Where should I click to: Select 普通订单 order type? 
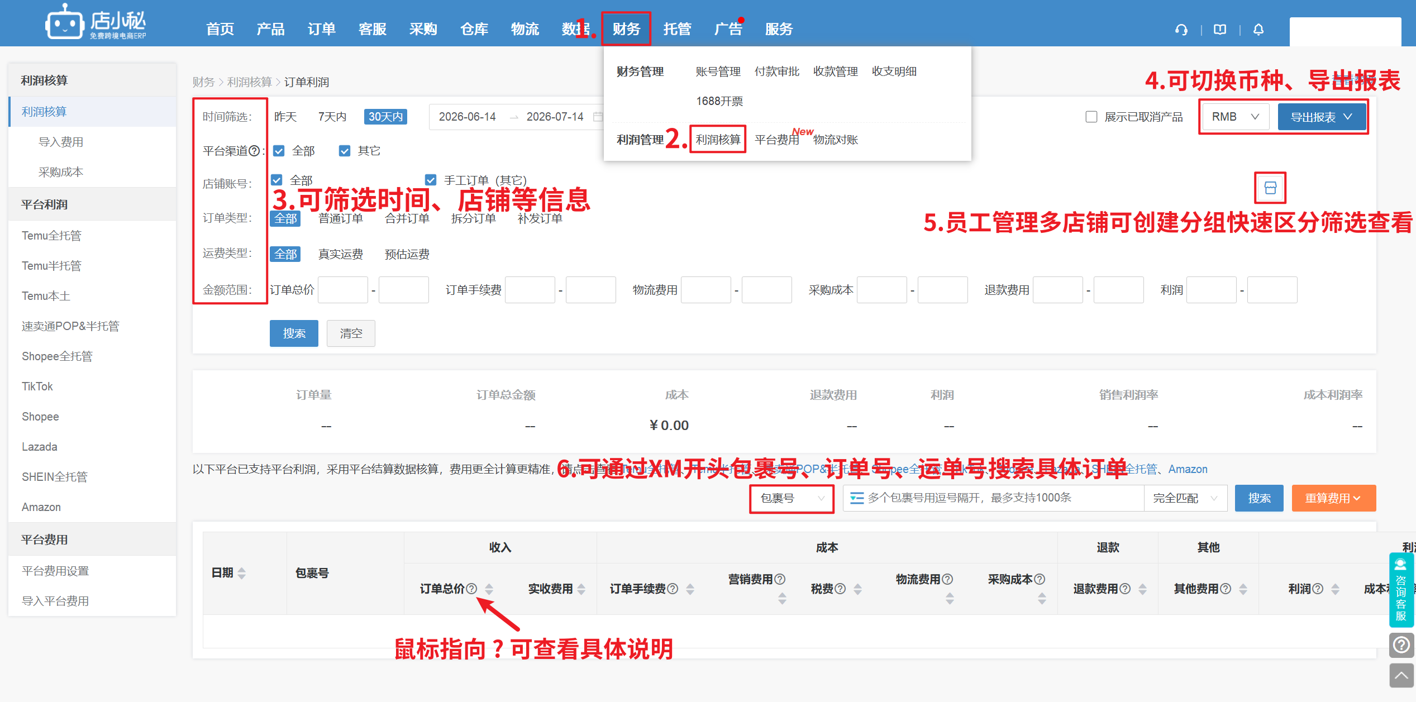pyautogui.click(x=341, y=218)
